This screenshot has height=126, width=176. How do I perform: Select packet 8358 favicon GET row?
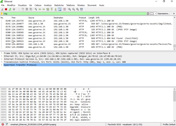[86, 44]
